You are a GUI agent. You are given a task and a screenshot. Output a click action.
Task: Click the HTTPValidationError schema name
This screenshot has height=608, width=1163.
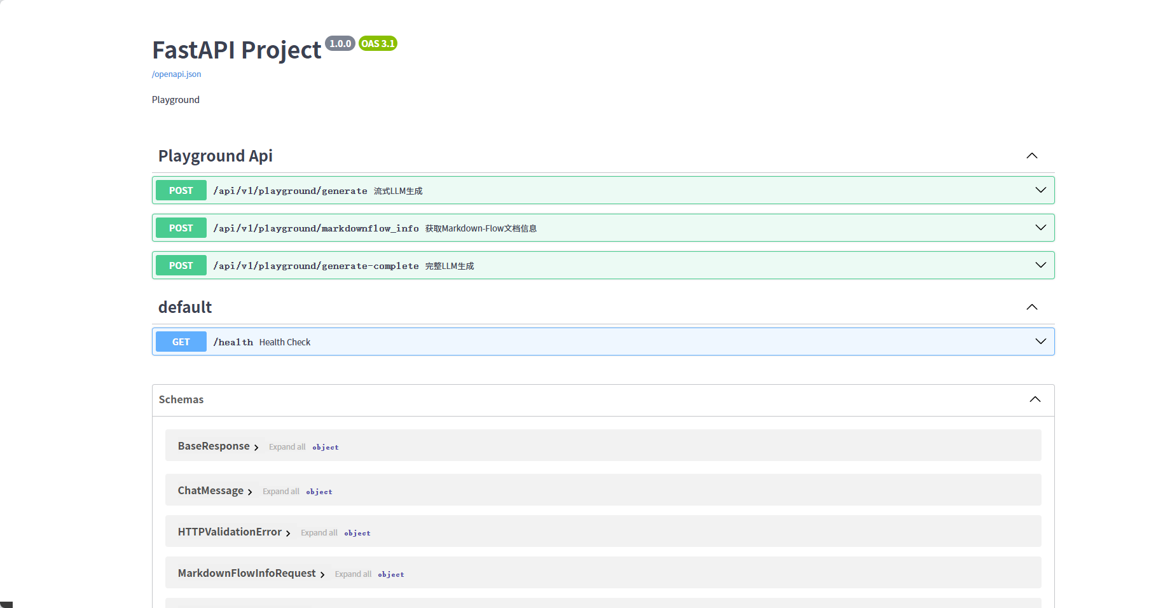click(x=230, y=532)
